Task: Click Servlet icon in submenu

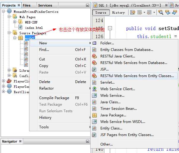Action: (94, 82)
